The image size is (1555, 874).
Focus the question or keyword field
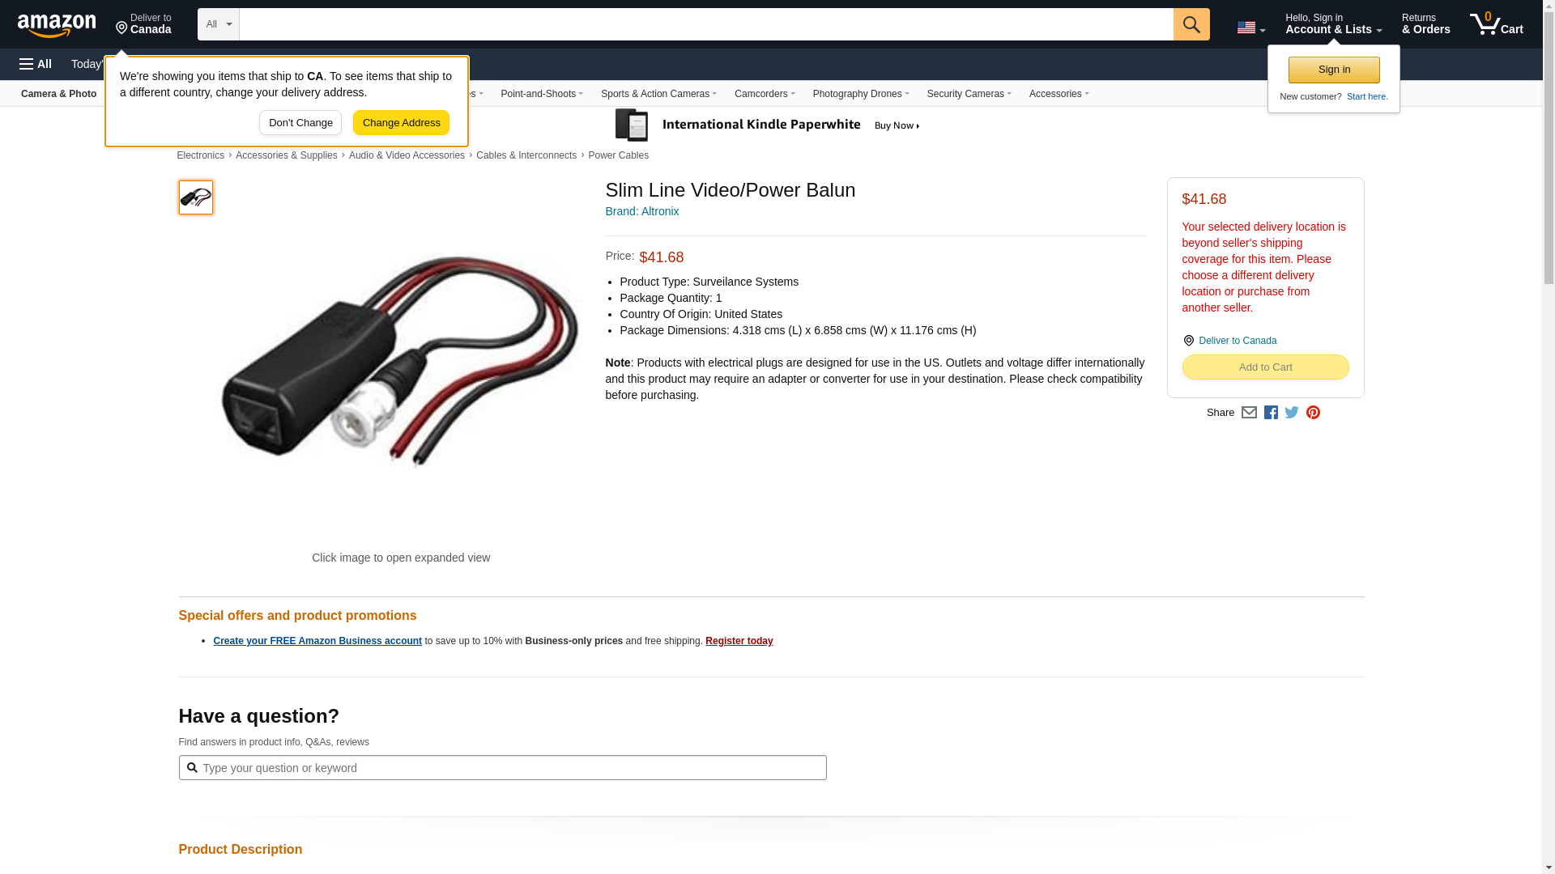click(502, 768)
